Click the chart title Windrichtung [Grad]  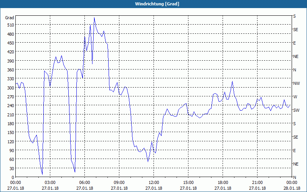tap(157, 4)
